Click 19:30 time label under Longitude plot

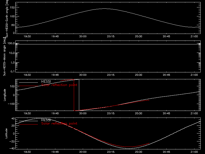pos(27,113)
